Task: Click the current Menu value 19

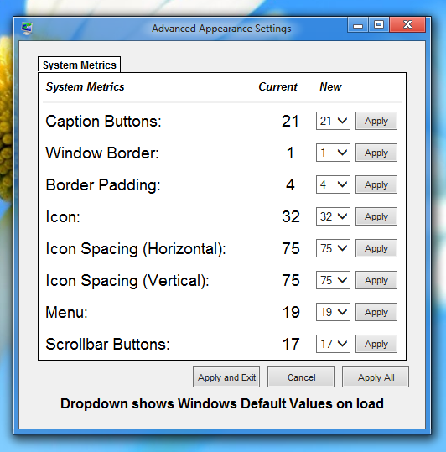Action: click(291, 312)
